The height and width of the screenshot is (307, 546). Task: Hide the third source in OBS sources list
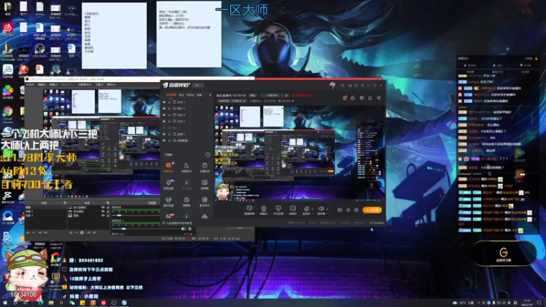pyautogui.click(x=103, y=216)
